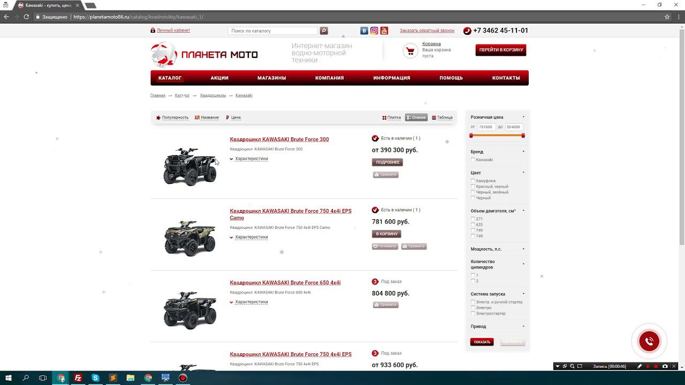The image size is (685, 385).
Task: Click Сравнить for Brute Force 300
Action: 386,175
